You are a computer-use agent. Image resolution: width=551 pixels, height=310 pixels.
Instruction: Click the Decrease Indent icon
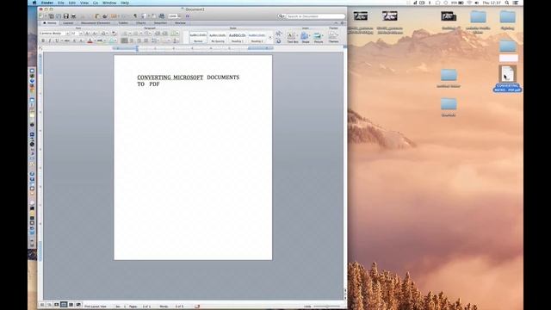pyautogui.click(x=157, y=33)
